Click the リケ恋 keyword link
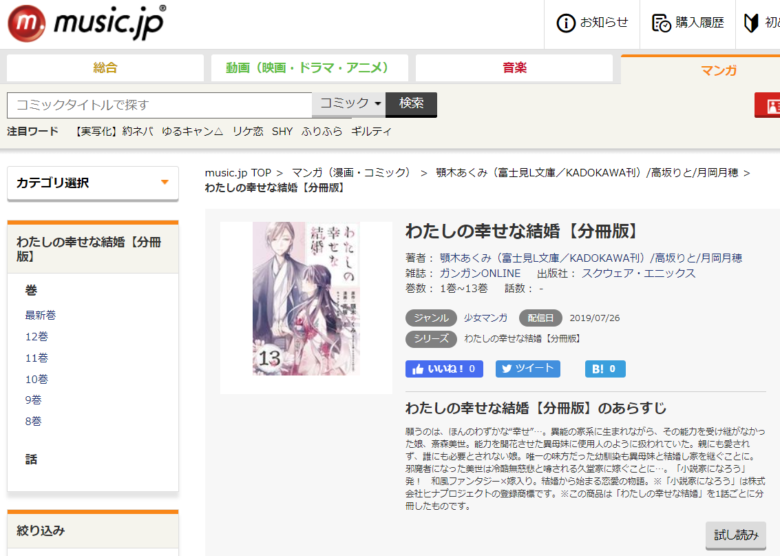 (248, 132)
